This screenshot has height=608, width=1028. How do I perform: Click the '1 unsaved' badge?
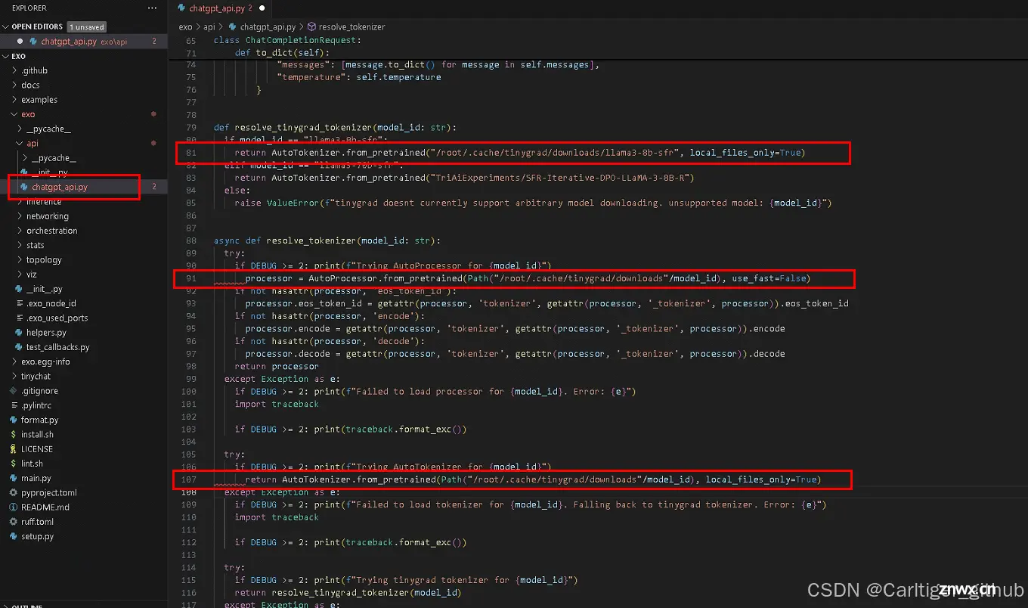pos(86,26)
